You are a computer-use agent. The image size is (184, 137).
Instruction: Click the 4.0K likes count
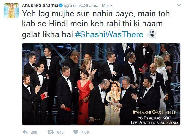85,132
